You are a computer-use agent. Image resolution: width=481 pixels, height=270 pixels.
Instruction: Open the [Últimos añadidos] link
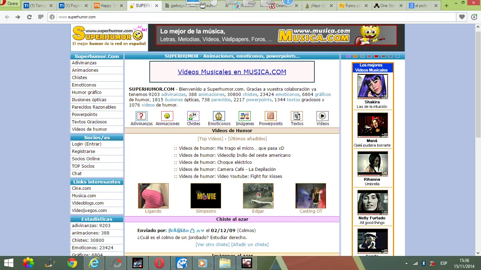(x=247, y=139)
